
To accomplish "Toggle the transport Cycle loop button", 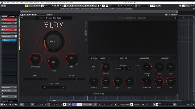I will pos(74,104).
